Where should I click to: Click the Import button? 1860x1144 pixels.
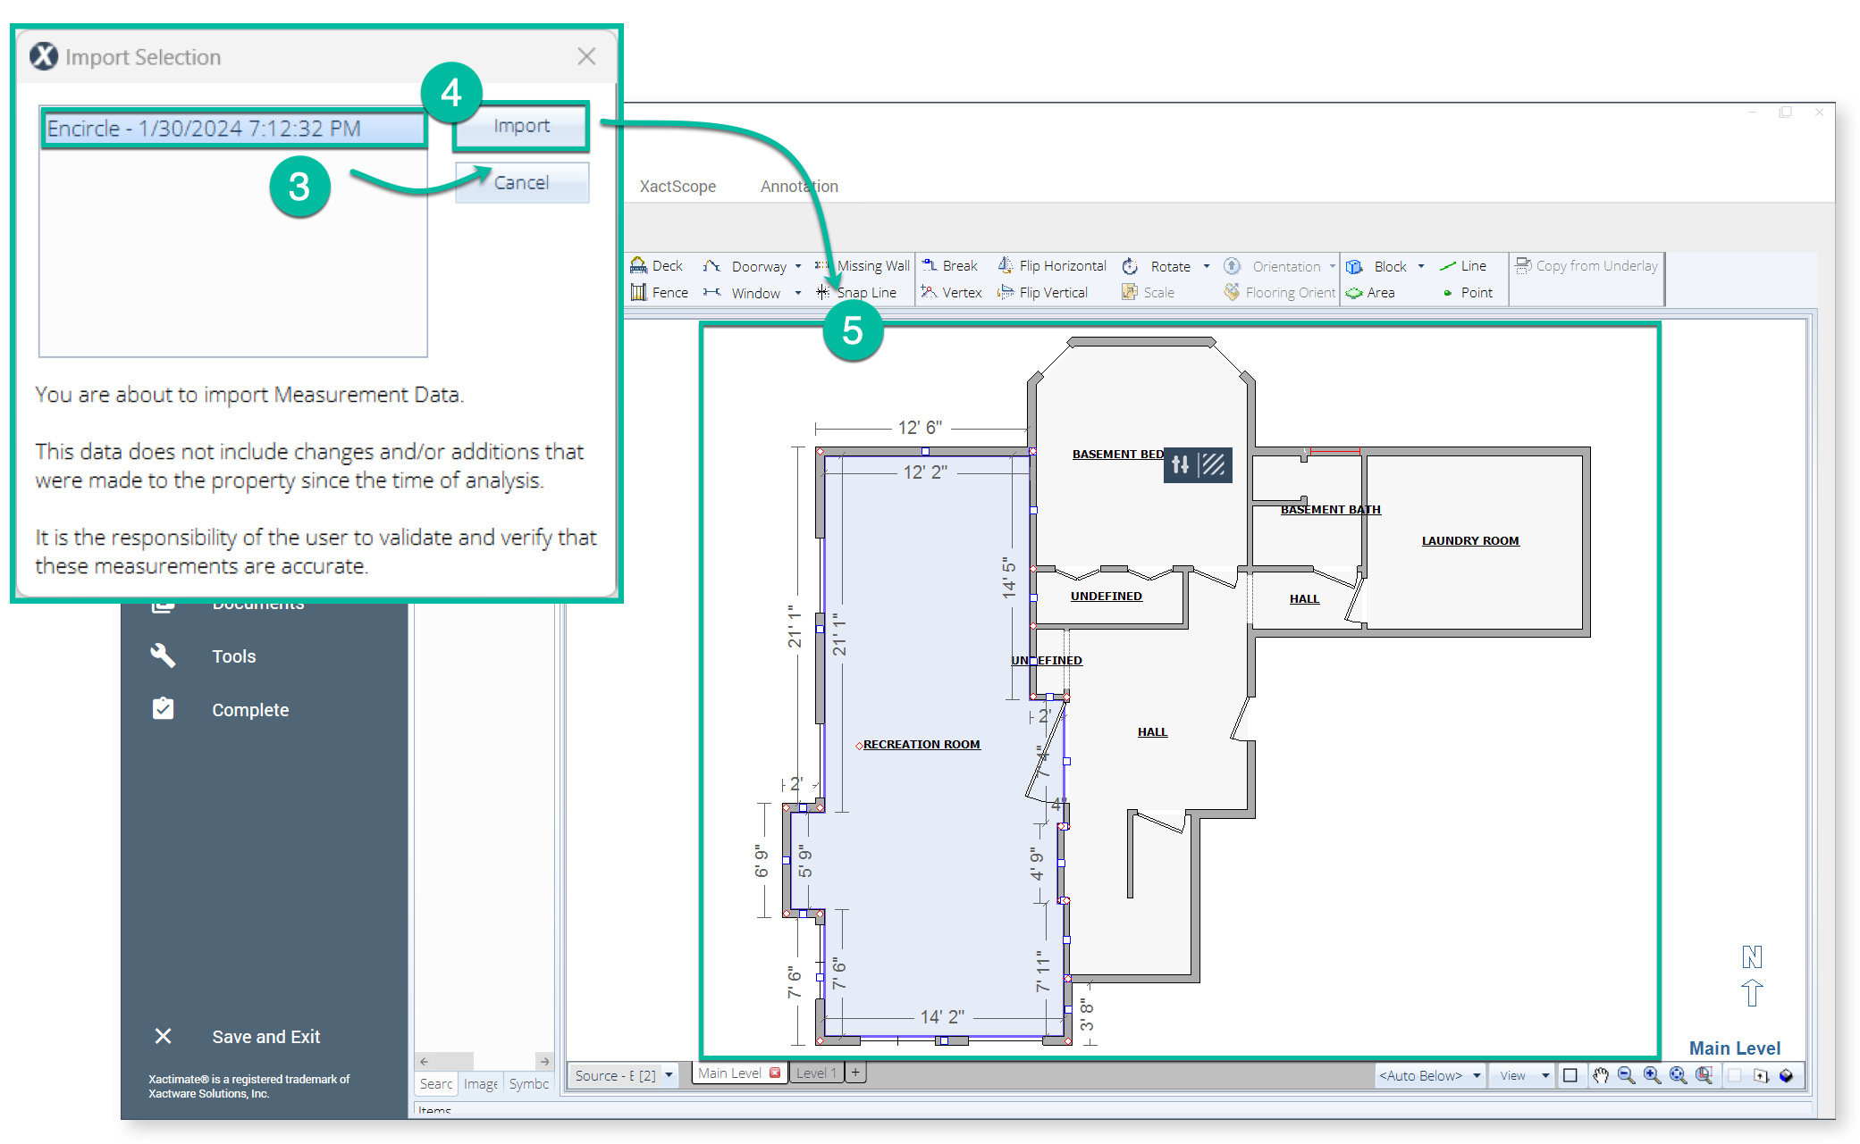pos(521,126)
